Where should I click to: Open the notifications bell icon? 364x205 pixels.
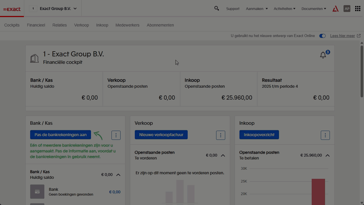pyautogui.click(x=323, y=55)
